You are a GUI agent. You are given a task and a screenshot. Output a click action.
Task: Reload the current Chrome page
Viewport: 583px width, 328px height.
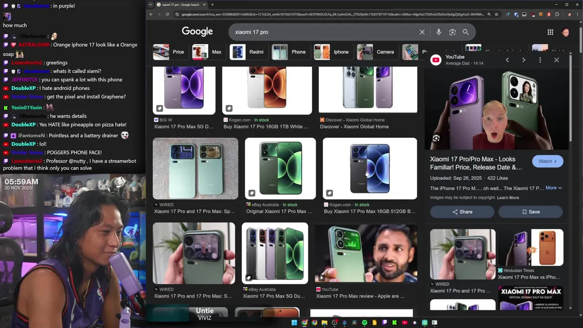(x=167, y=14)
